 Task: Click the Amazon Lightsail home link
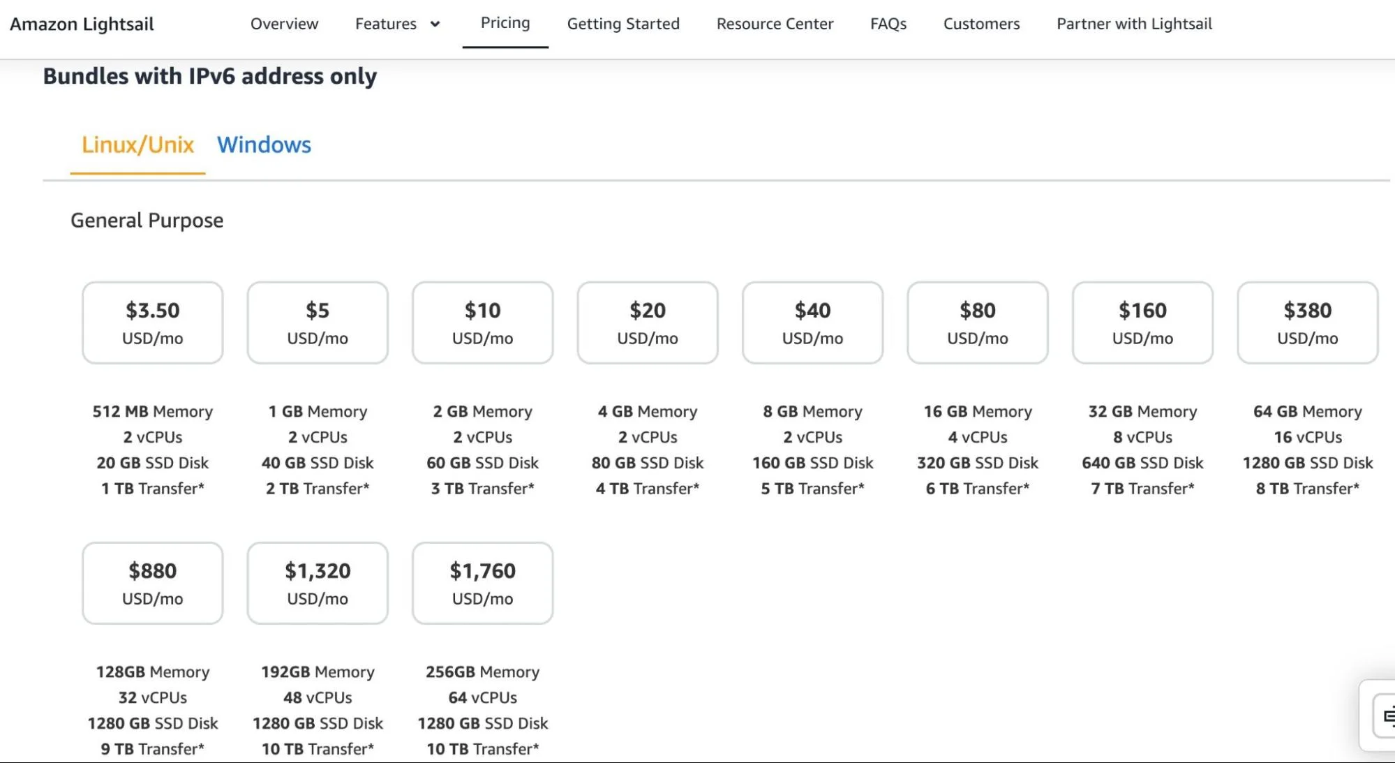coord(82,23)
